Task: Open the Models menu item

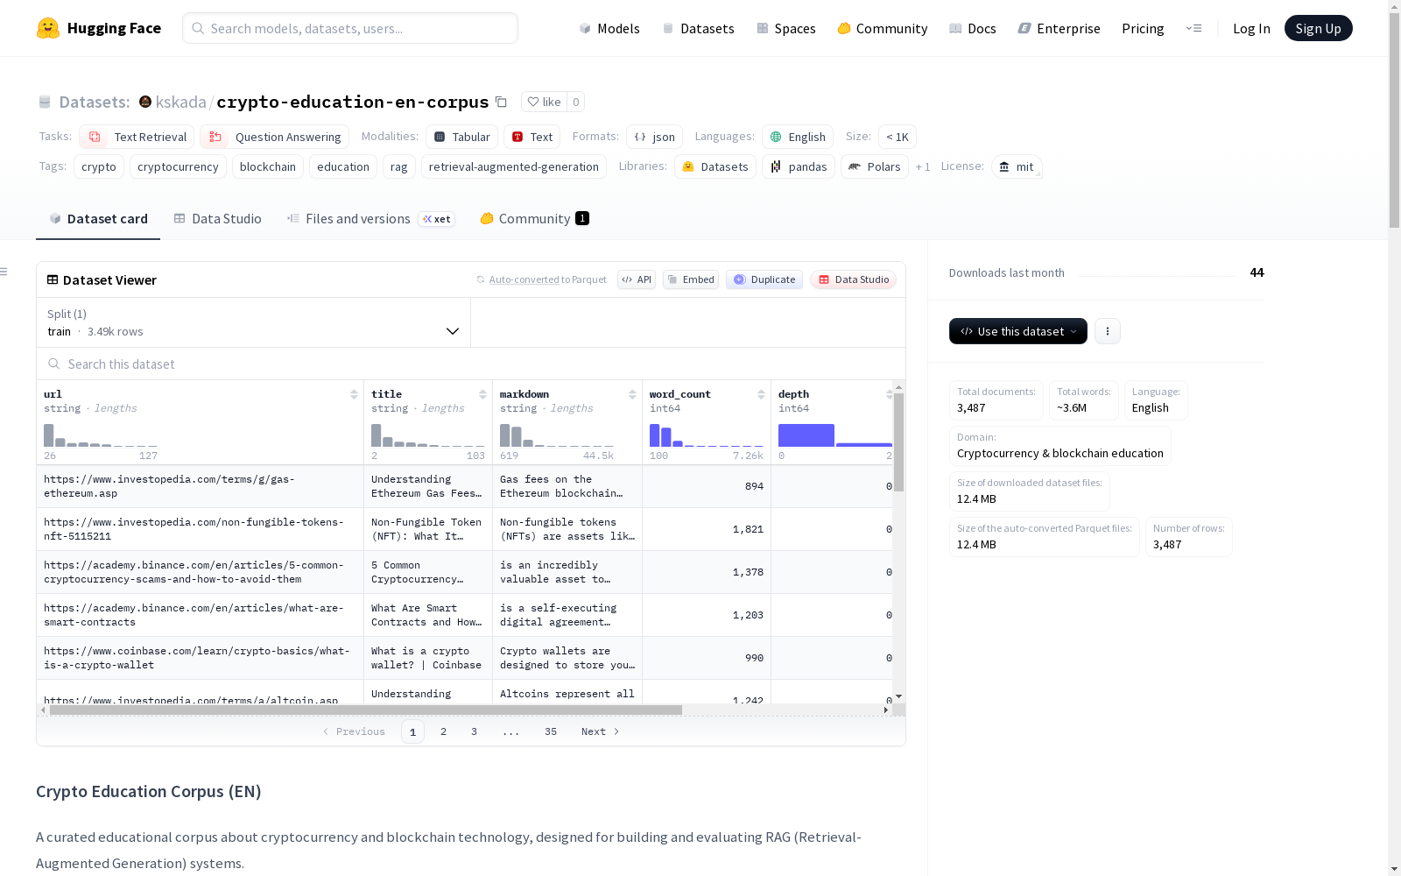Action: pyautogui.click(x=609, y=28)
